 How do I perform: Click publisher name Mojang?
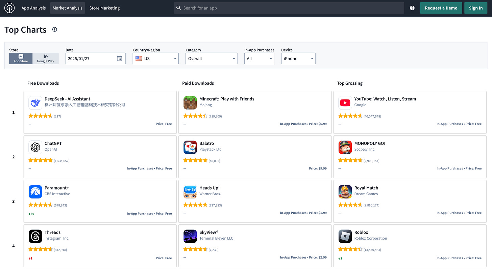coord(206,105)
